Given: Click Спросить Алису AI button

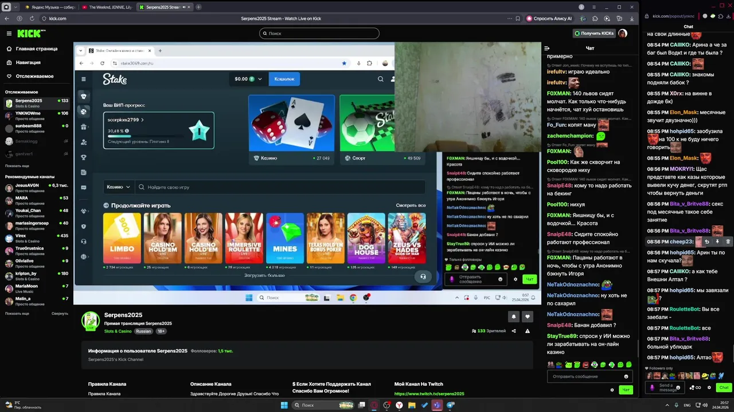Looking at the screenshot, I should pos(549,18).
